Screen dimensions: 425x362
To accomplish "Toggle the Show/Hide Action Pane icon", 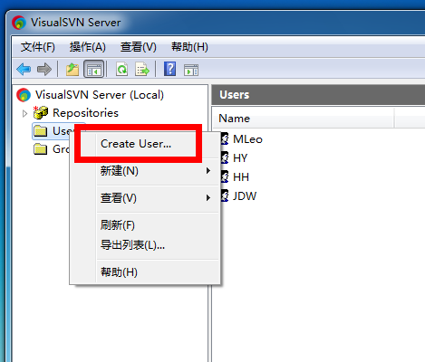I will point(191,70).
